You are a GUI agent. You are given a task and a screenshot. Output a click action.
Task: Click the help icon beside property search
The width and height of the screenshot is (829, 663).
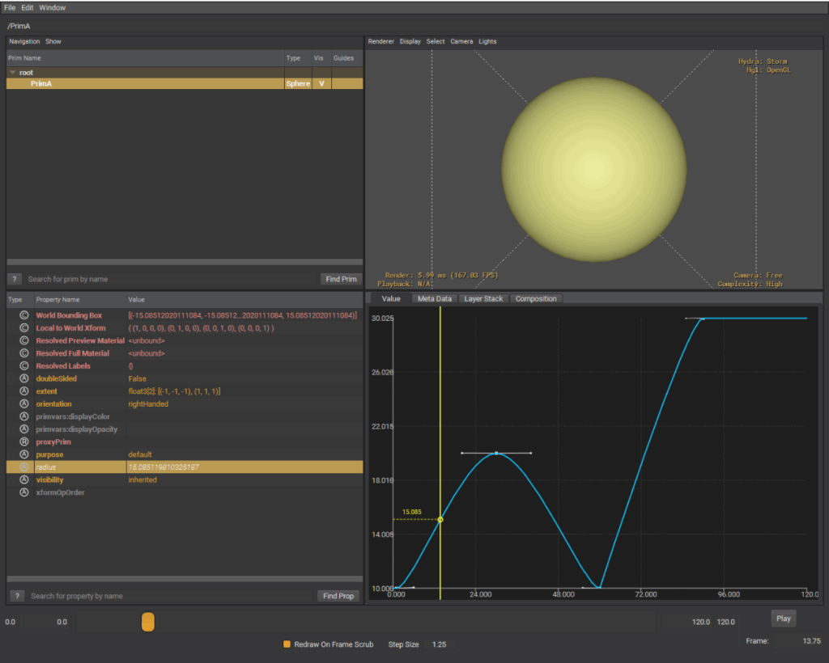[17, 596]
